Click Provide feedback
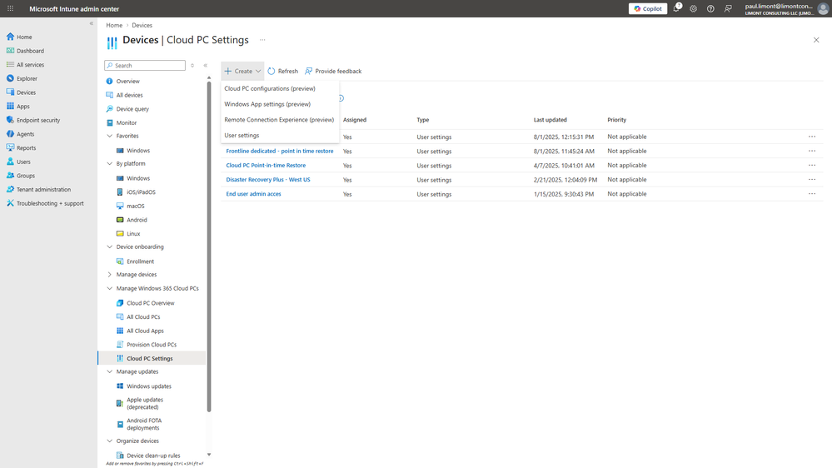832x468 pixels. [x=333, y=71]
